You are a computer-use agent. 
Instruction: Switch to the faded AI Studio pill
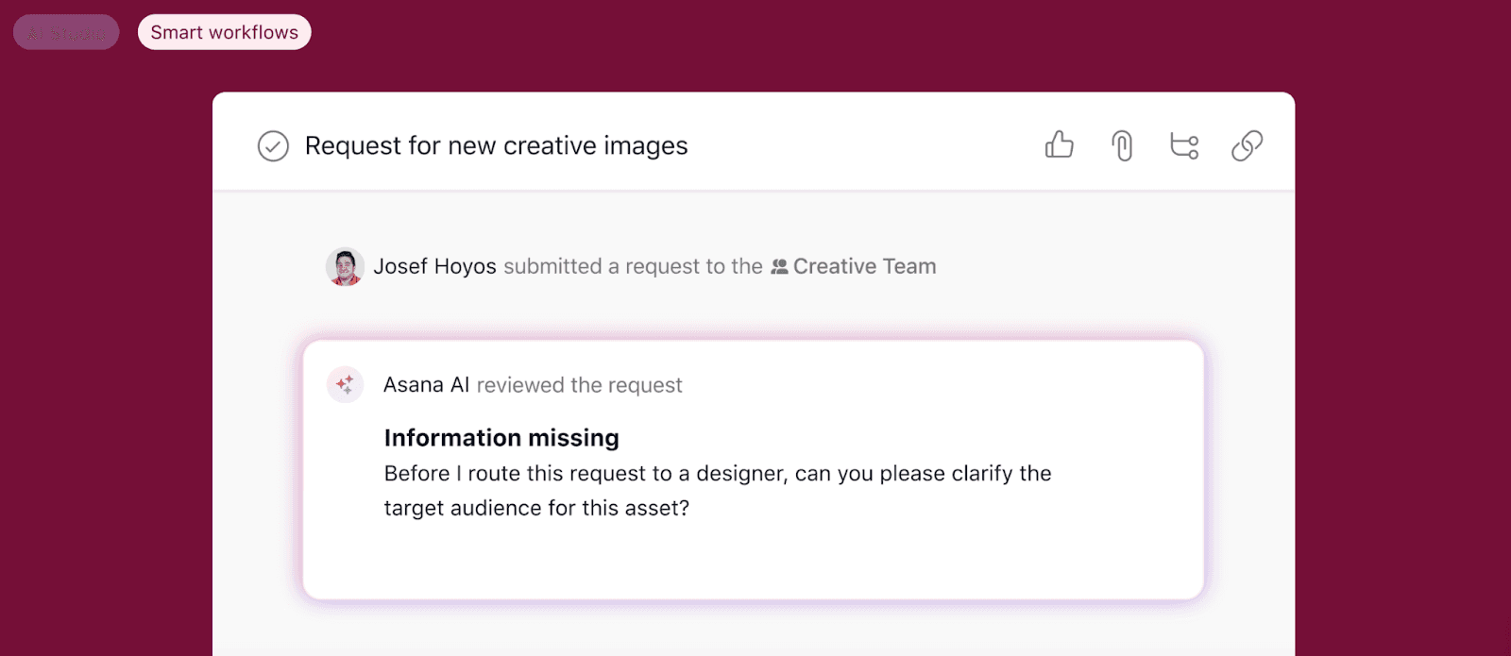(66, 32)
